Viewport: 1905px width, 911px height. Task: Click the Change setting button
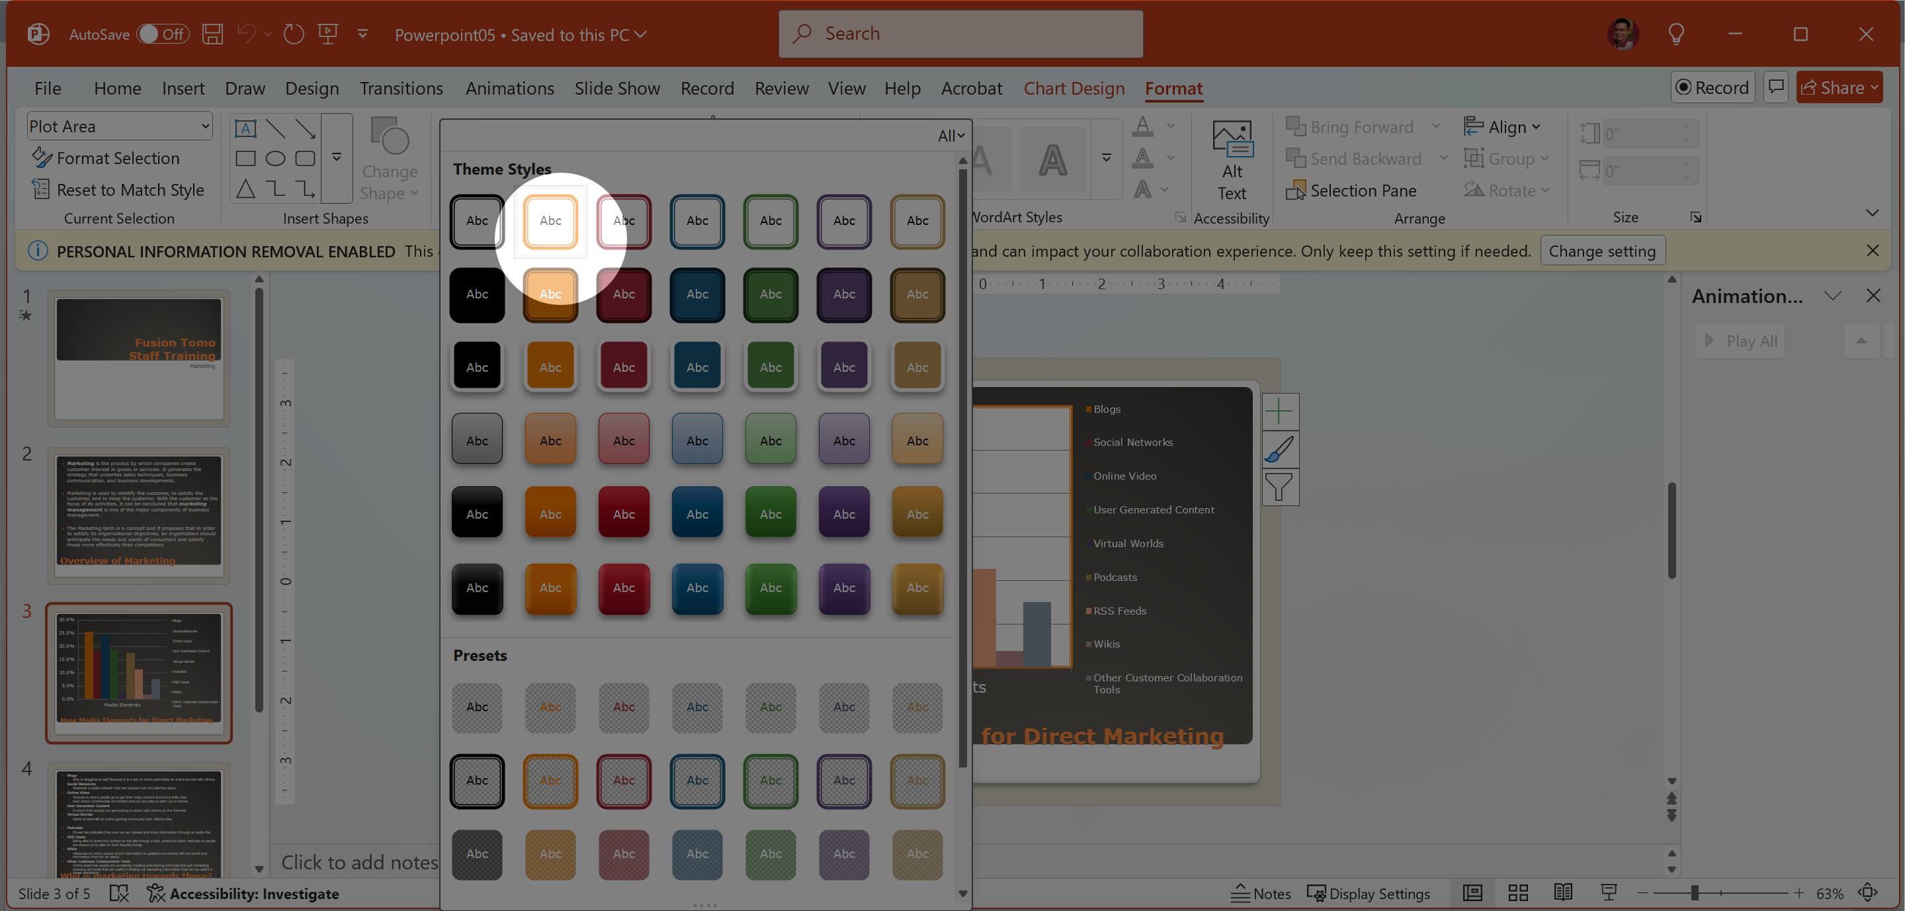click(x=1602, y=251)
